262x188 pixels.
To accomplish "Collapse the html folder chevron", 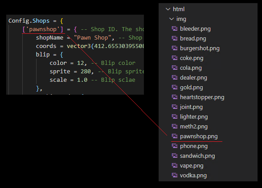I will click(168, 9).
